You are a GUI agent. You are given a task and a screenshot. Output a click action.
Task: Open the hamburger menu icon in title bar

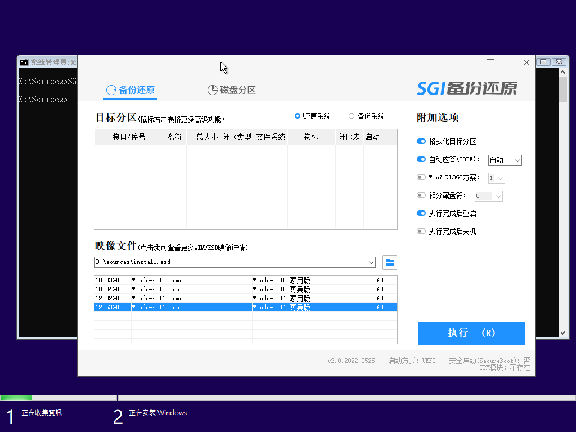(490, 62)
